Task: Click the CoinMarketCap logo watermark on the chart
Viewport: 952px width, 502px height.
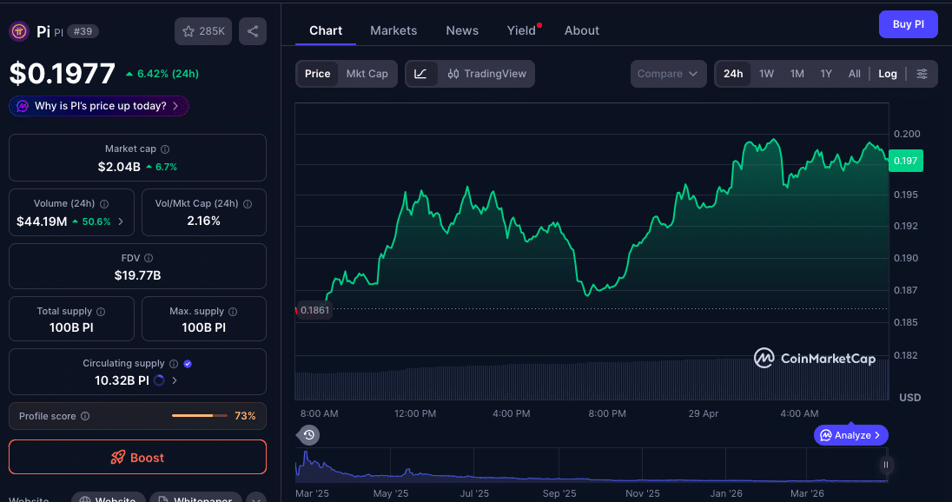Action: 815,358
